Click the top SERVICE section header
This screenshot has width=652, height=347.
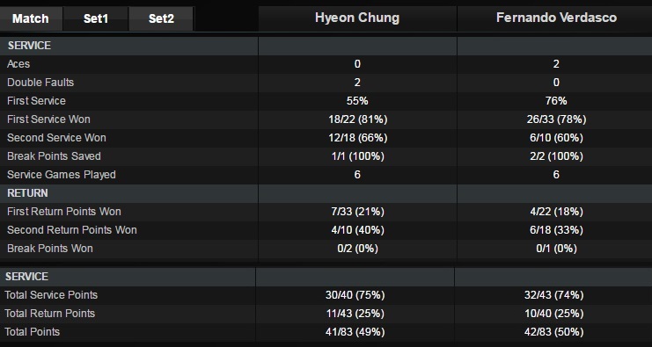(29, 46)
